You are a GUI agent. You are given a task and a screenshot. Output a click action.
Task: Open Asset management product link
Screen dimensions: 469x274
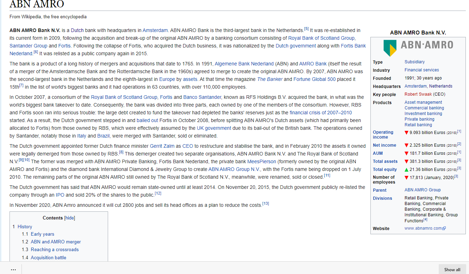coord(423,102)
